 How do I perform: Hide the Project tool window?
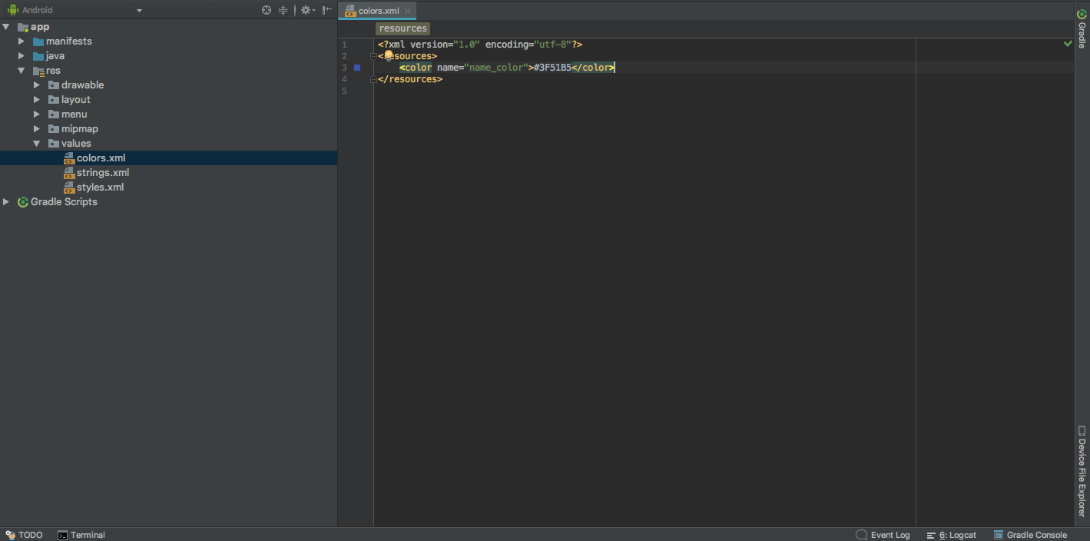(326, 10)
